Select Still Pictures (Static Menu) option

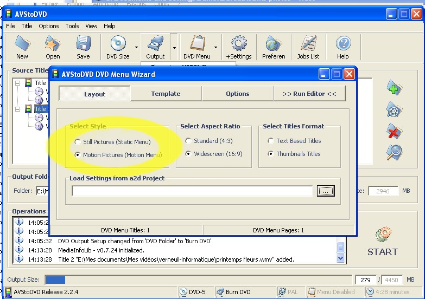click(x=77, y=142)
